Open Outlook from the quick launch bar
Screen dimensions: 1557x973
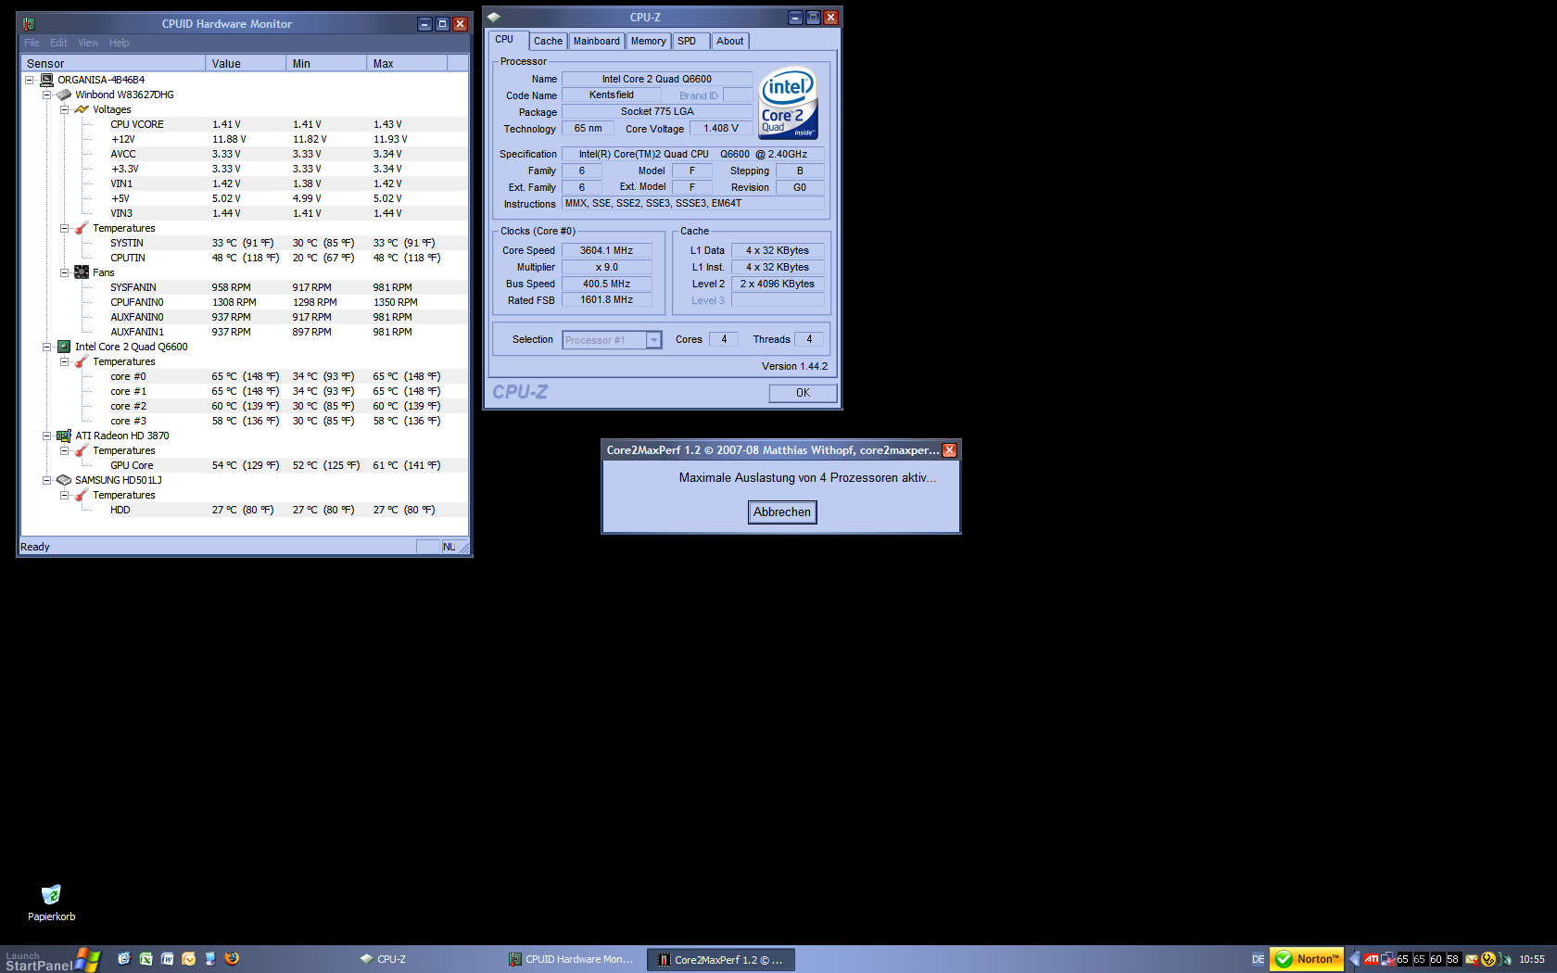188,959
